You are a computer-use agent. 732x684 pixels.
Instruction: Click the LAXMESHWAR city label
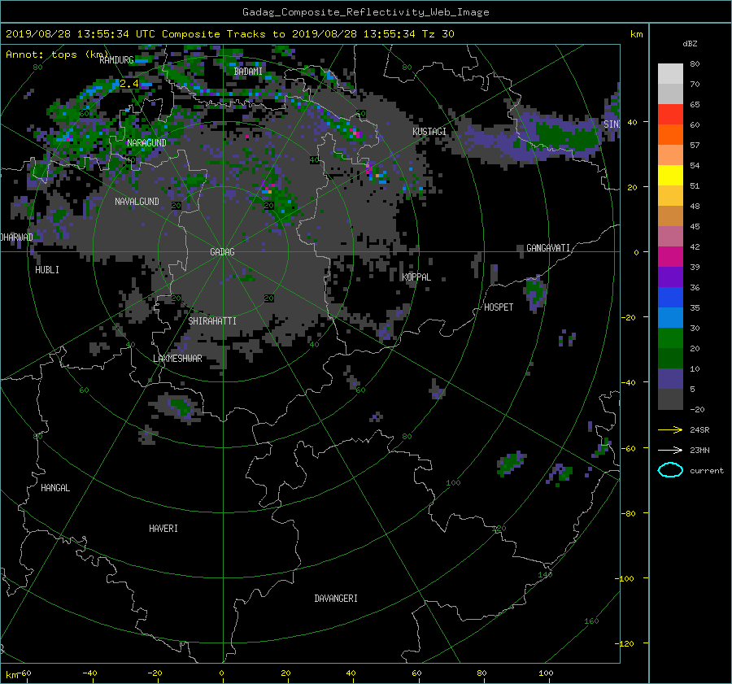[177, 359]
